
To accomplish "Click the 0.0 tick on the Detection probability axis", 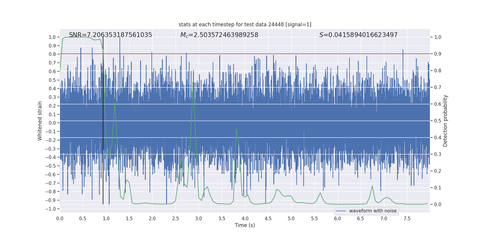I will [438, 205].
